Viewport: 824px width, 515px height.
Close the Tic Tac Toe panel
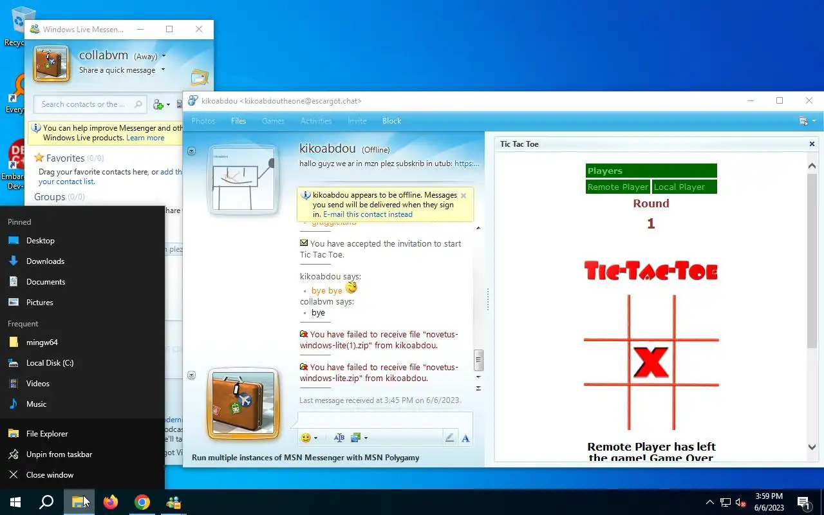coord(812,144)
